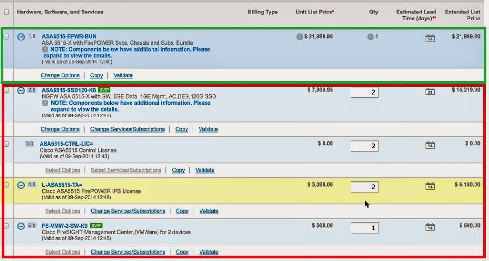Screen dimensions: 489x261
Task: Select Services/Subscriptions for ASA5515-CTRL-LIC=
Action: (x=126, y=170)
